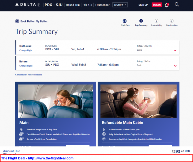Click the Delta logo in header

click(x=28, y=5)
